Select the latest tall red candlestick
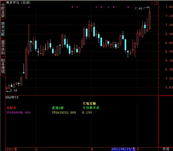The image size is (173, 151). 150,20
